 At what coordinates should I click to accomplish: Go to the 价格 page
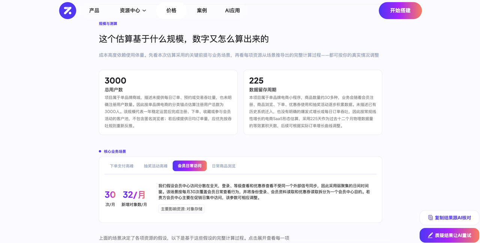tap(171, 10)
